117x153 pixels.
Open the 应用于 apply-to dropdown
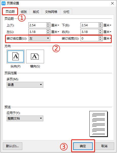point(25,119)
